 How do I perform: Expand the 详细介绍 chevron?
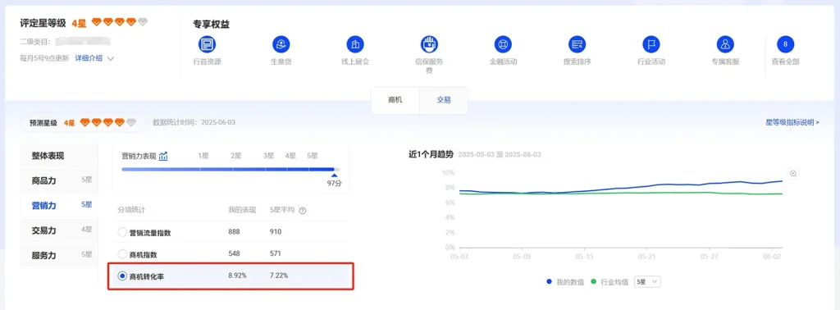pyautogui.click(x=111, y=58)
